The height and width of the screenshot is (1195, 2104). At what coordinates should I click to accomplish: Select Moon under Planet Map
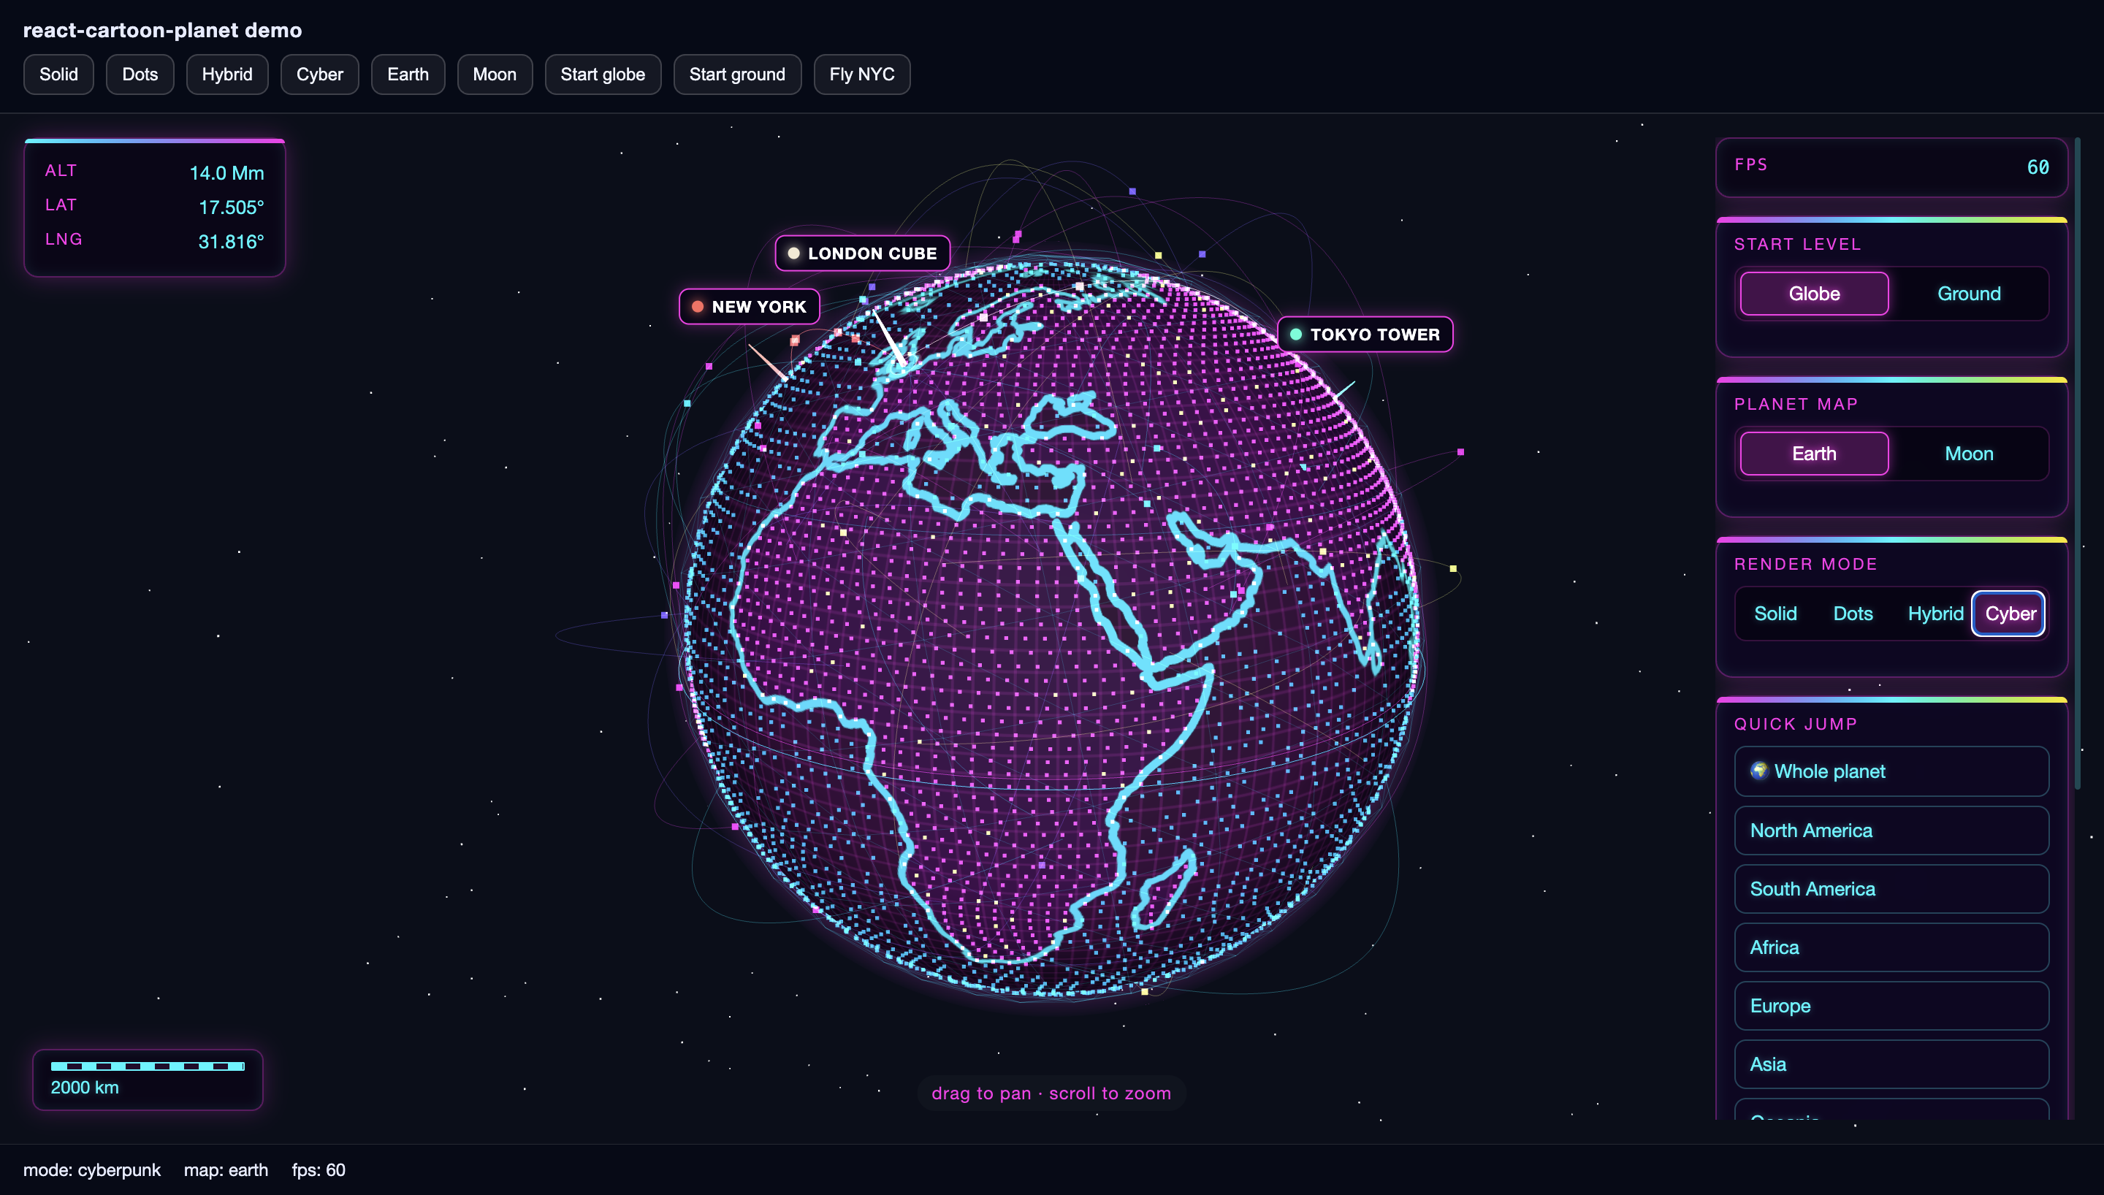coord(1969,454)
